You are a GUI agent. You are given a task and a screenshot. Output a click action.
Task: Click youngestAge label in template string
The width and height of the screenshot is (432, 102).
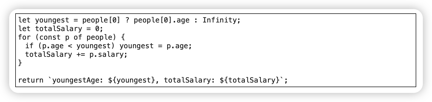(x=76, y=80)
